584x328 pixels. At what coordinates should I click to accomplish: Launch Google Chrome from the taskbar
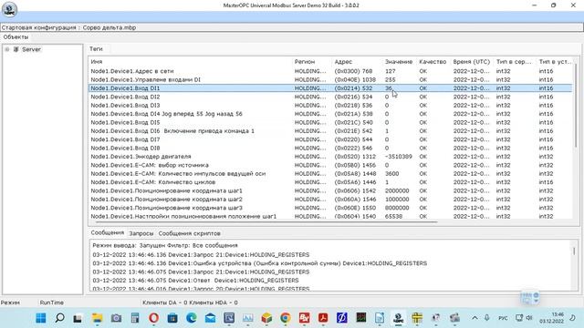tap(286, 318)
